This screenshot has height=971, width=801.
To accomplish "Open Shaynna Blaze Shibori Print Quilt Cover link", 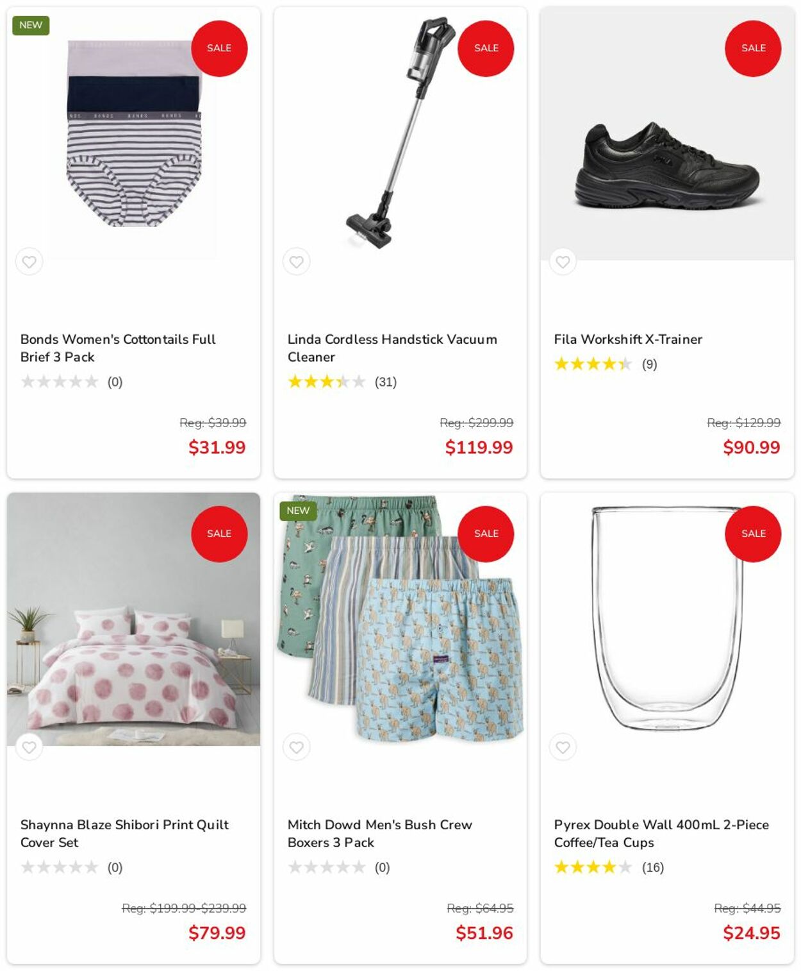I will tap(124, 833).
